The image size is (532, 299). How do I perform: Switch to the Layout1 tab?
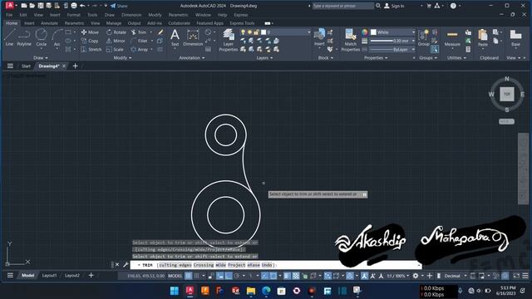click(x=49, y=276)
